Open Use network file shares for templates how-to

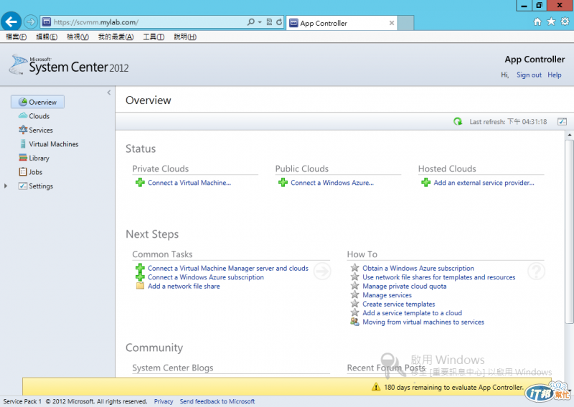point(438,277)
